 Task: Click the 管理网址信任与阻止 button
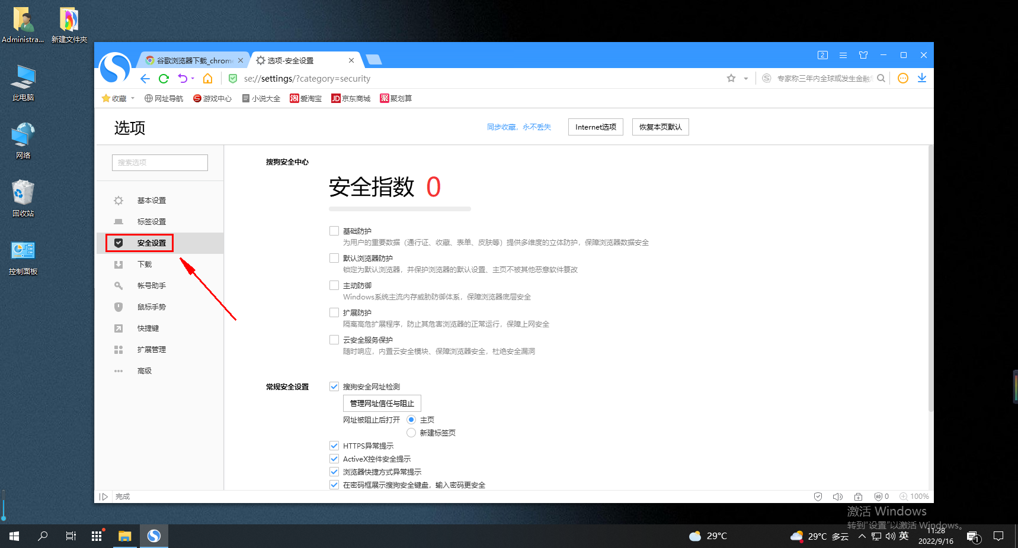tap(382, 404)
